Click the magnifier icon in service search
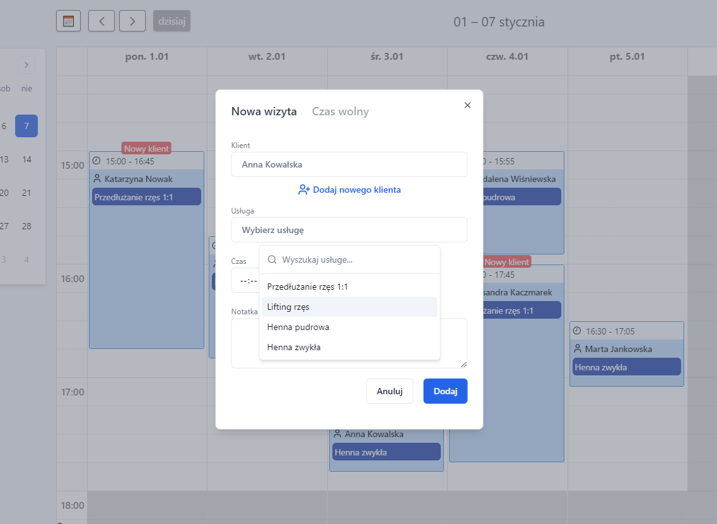The image size is (717, 524). click(272, 259)
